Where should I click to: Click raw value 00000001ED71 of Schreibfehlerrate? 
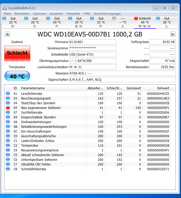(158, 169)
